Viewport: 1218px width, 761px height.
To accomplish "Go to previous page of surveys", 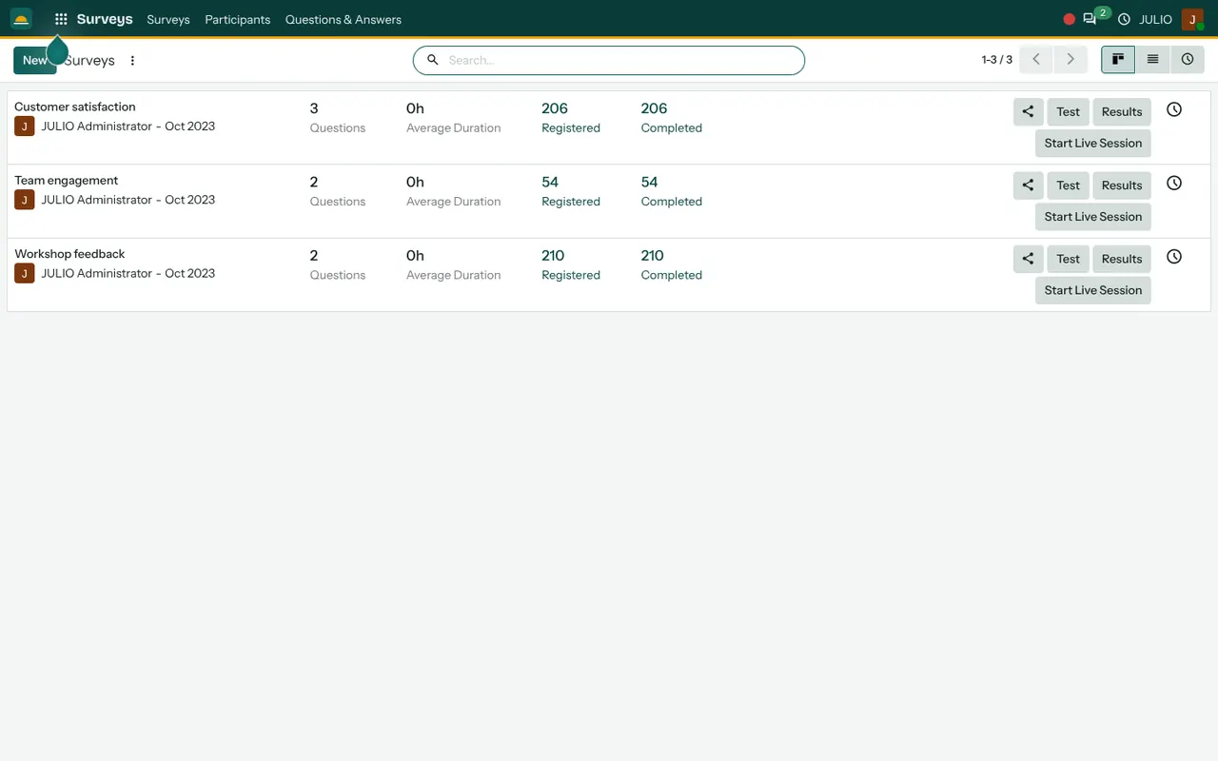I will click(1036, 60).
